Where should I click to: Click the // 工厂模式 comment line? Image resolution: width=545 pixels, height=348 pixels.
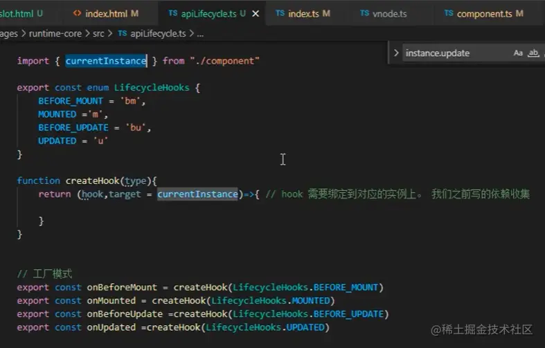click(44, 274)
